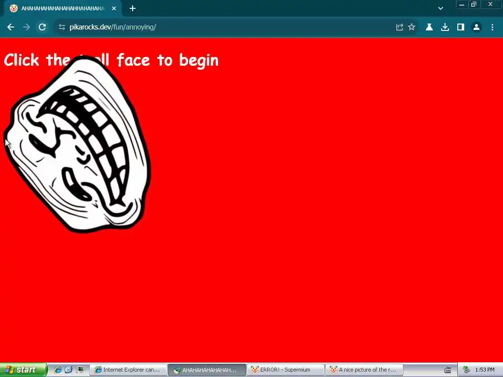Restore down the browser window
This screenshot has width=503, height=377.
(474, 4)
